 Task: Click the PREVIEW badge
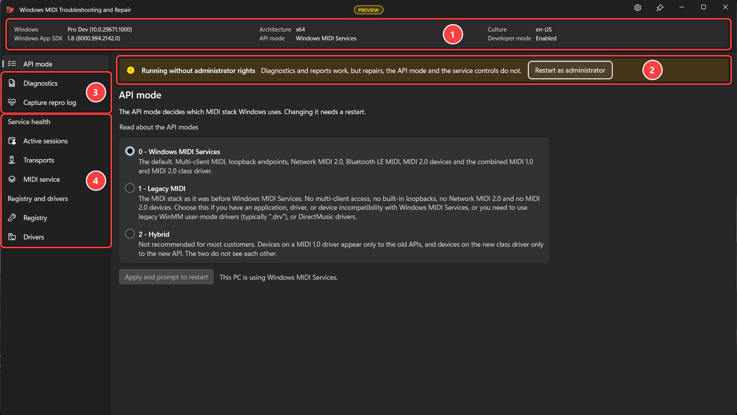click(368, 10)
